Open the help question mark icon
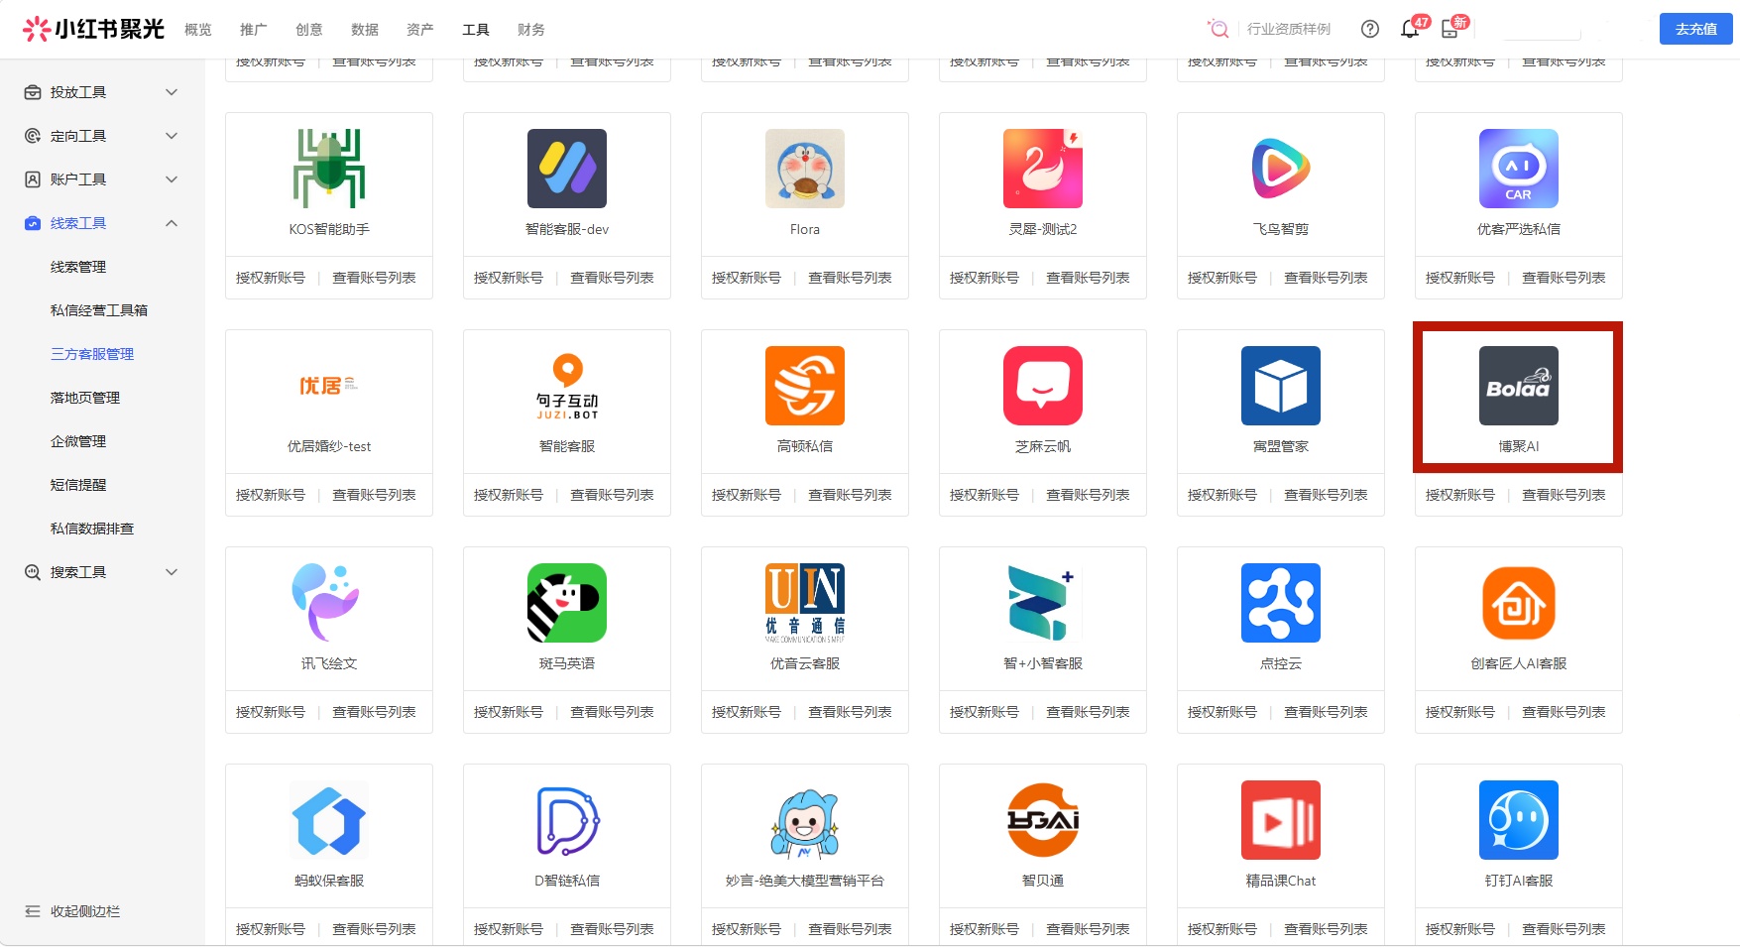 [x=1370, y=29]
